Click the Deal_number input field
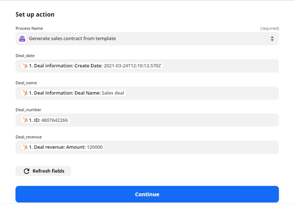The image size is (294, 204). click(147, 120)
